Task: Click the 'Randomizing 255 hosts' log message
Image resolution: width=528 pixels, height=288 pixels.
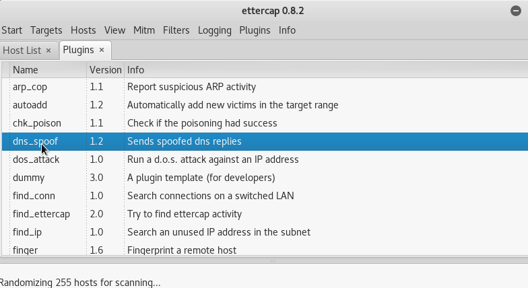Action: coord(80,283)
